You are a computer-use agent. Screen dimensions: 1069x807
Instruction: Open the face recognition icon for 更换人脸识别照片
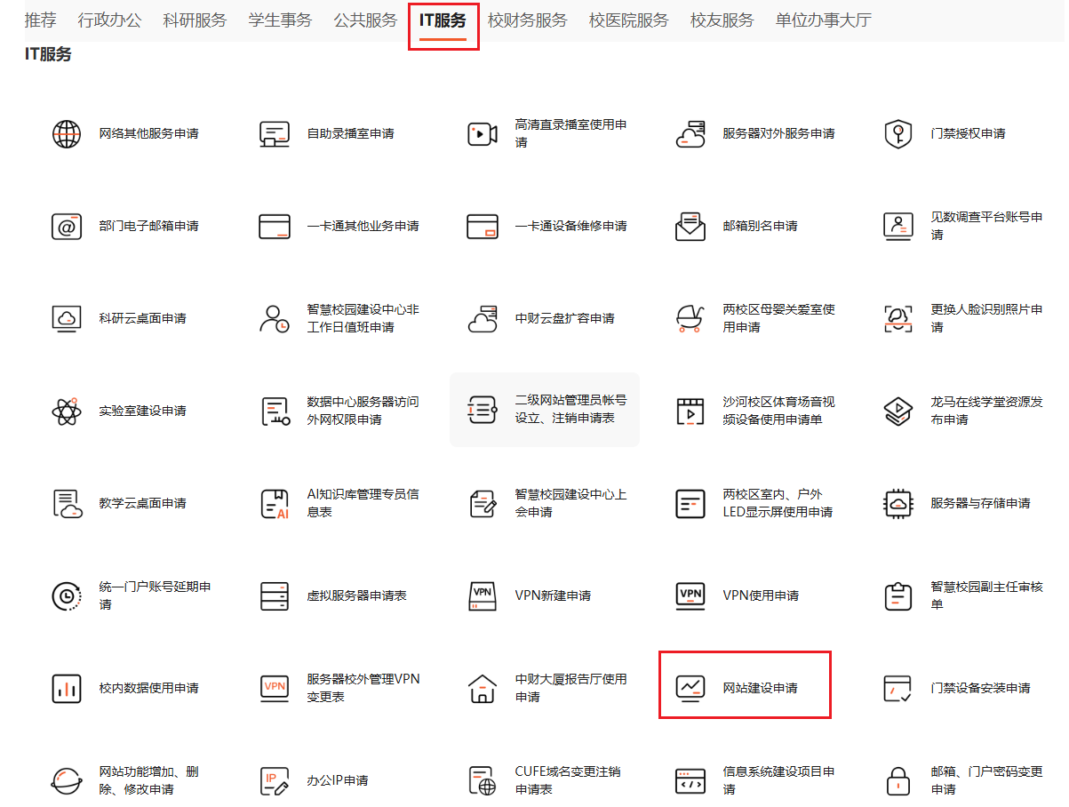click(x=897, y=318)
